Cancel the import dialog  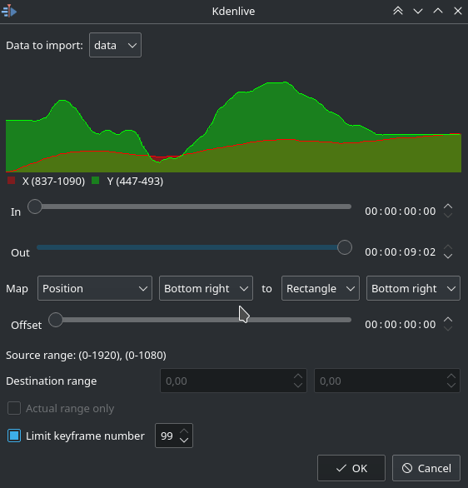coord(426,468)
